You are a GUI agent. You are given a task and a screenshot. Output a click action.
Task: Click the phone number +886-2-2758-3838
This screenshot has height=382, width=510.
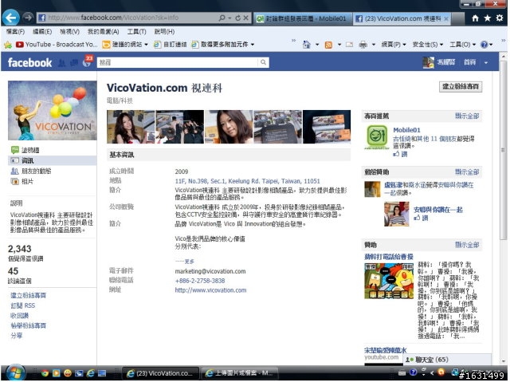200,281
